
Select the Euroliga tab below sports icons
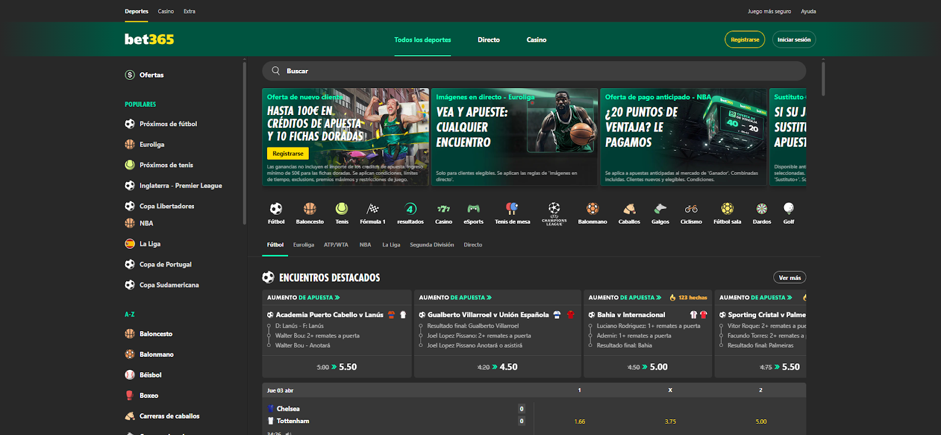(303, 245)
